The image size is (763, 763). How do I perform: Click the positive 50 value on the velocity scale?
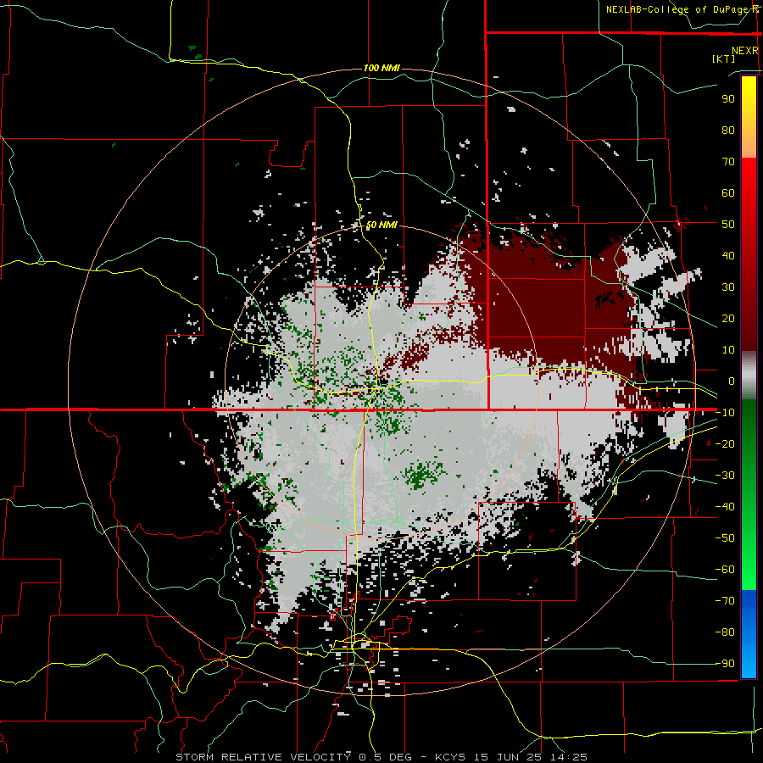(728, 225)
